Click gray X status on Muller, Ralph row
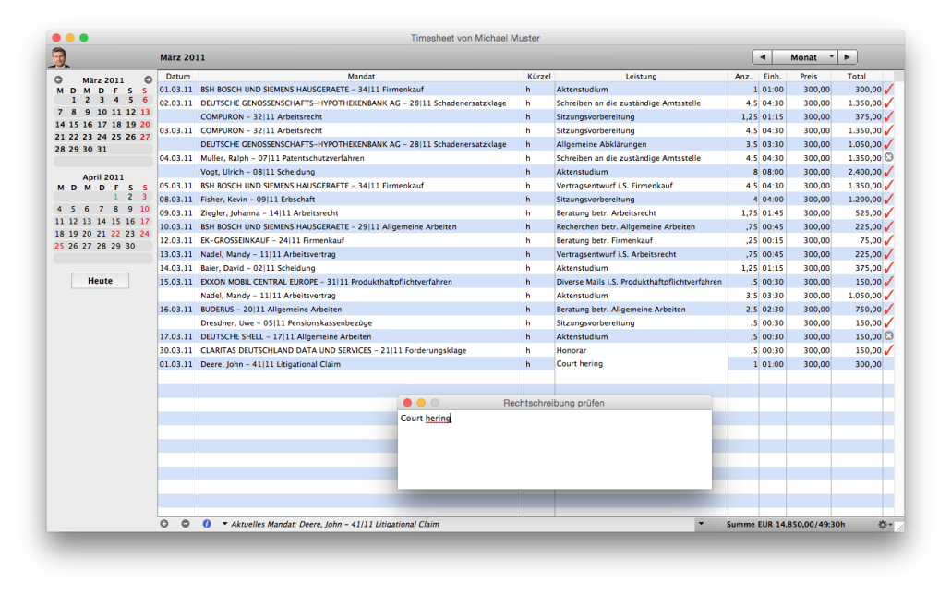The width and height of the screenshot is (951, 595). click(888, 158)
